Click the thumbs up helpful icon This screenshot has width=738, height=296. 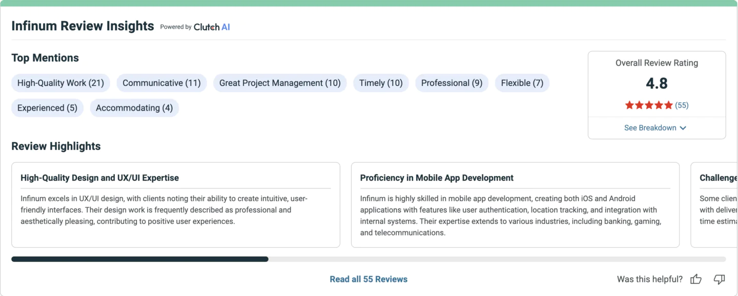695,279
